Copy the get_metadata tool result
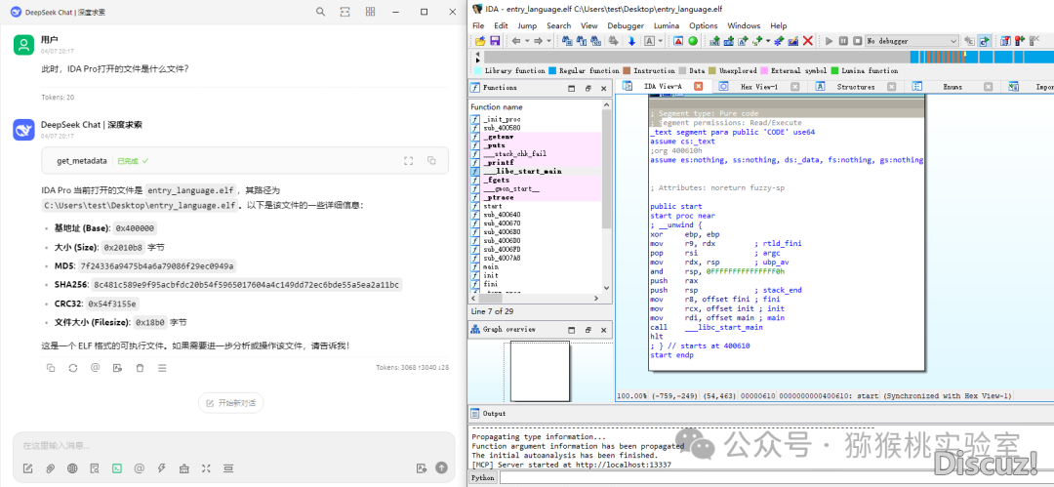Image resolution: width=1054 pixels, height=487 pixels. click(x=431, y=161)
